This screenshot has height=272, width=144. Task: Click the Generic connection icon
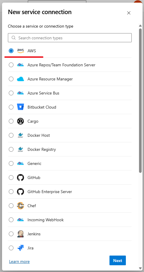[x=20, y=163]
